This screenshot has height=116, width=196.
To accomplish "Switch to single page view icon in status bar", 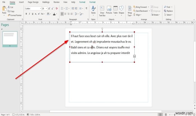I will click(x=160, y=115).
